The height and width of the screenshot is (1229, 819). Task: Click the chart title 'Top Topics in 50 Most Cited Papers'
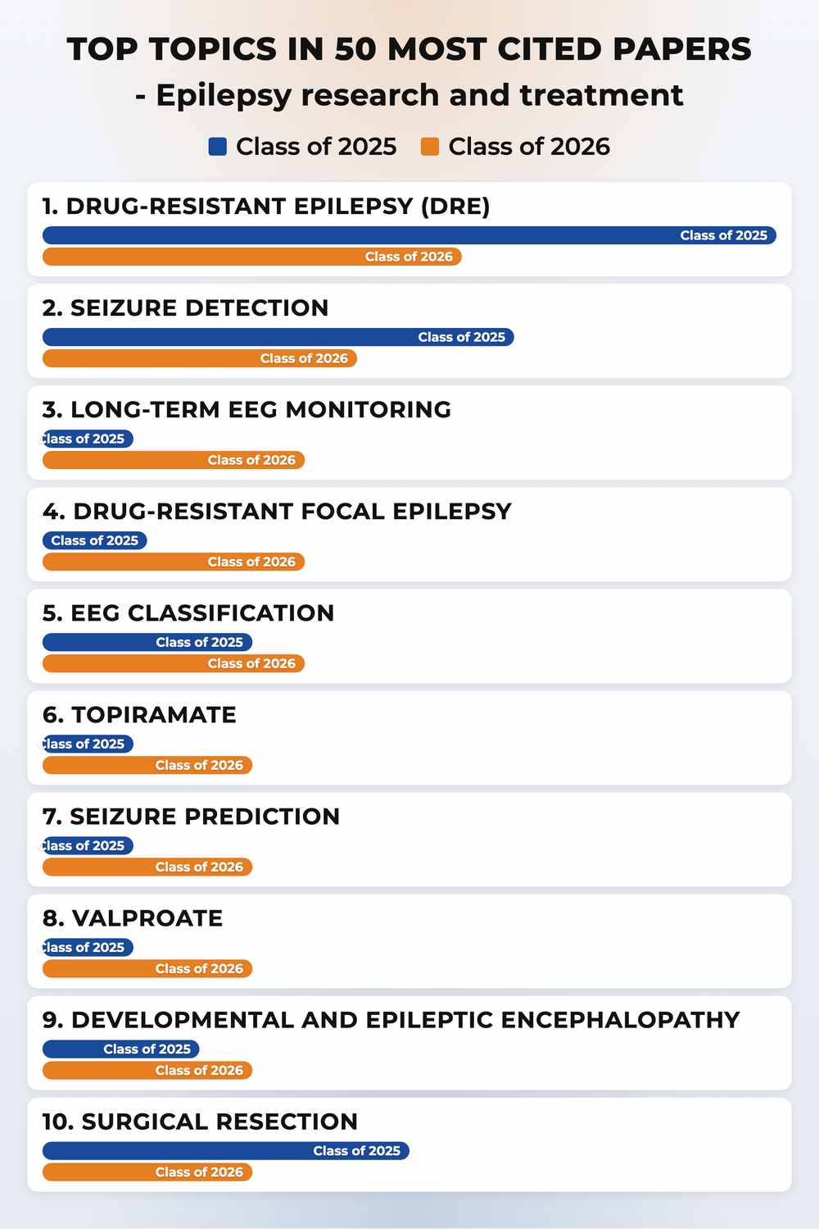click(409, 49)
